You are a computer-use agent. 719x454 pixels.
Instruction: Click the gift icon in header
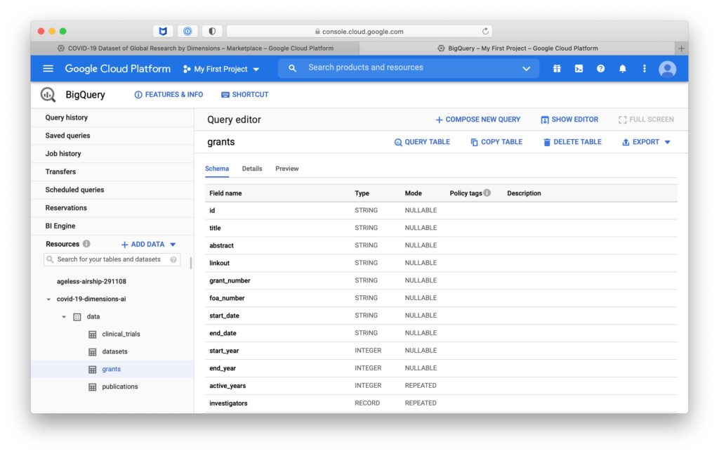[557, 69]
